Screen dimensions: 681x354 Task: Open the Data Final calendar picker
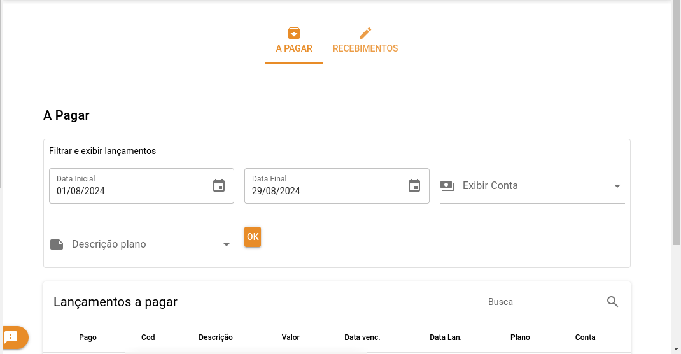point(414,185)
